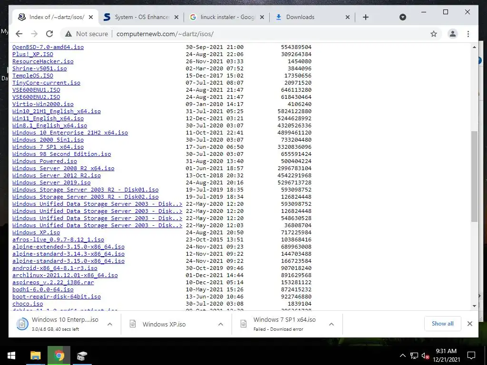Click the page scrollbar down arrow
Screen dimensions: 487x365
[x=474, y=306]
